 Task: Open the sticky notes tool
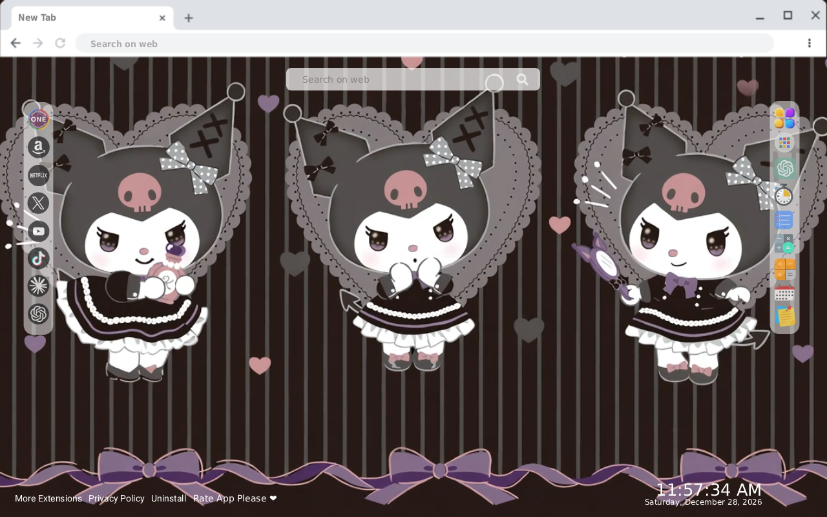pyautogui.click(x=784, y=317)
